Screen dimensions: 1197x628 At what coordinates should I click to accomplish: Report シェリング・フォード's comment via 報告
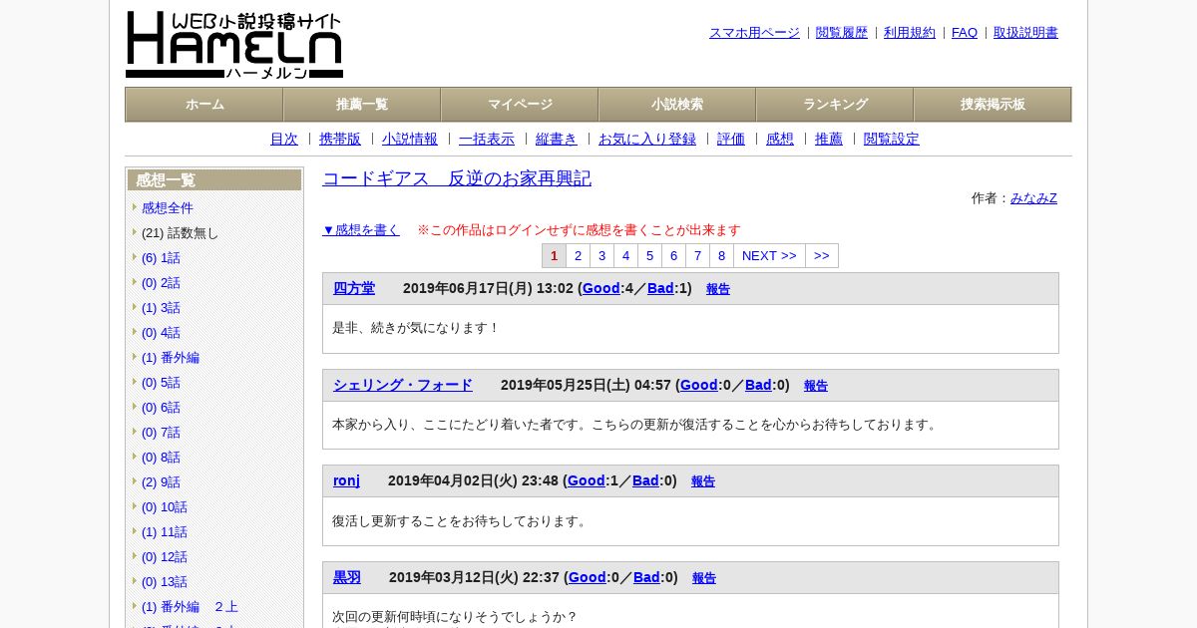point(816,386)
